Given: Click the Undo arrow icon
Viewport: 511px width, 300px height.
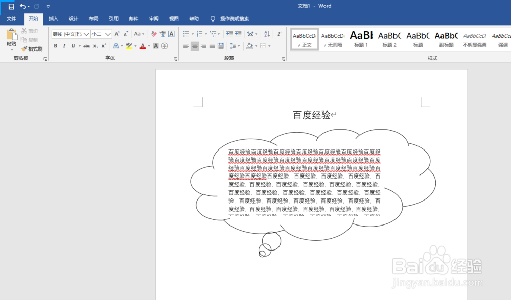Looking at the screenshot, I should (22, 6).
